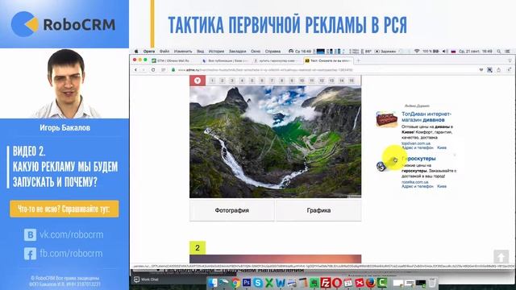The width and height of the screenshot is (516, 290).
Task: Click the Spotlight search icon in the menu bar
Action: coord(499,52)
